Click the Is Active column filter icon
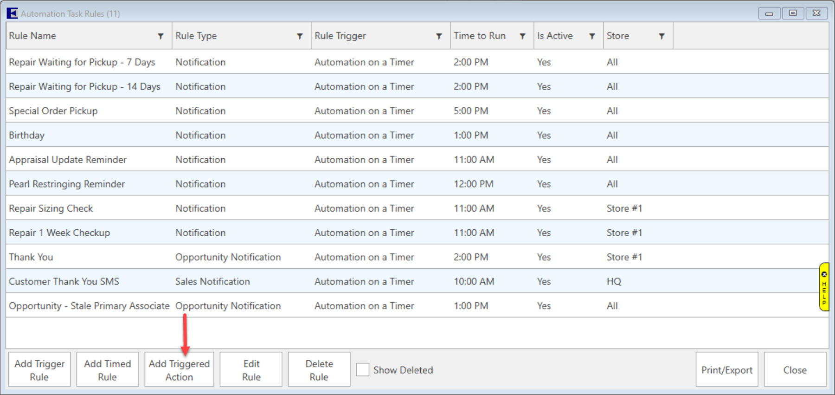 (x=592, y=36)
